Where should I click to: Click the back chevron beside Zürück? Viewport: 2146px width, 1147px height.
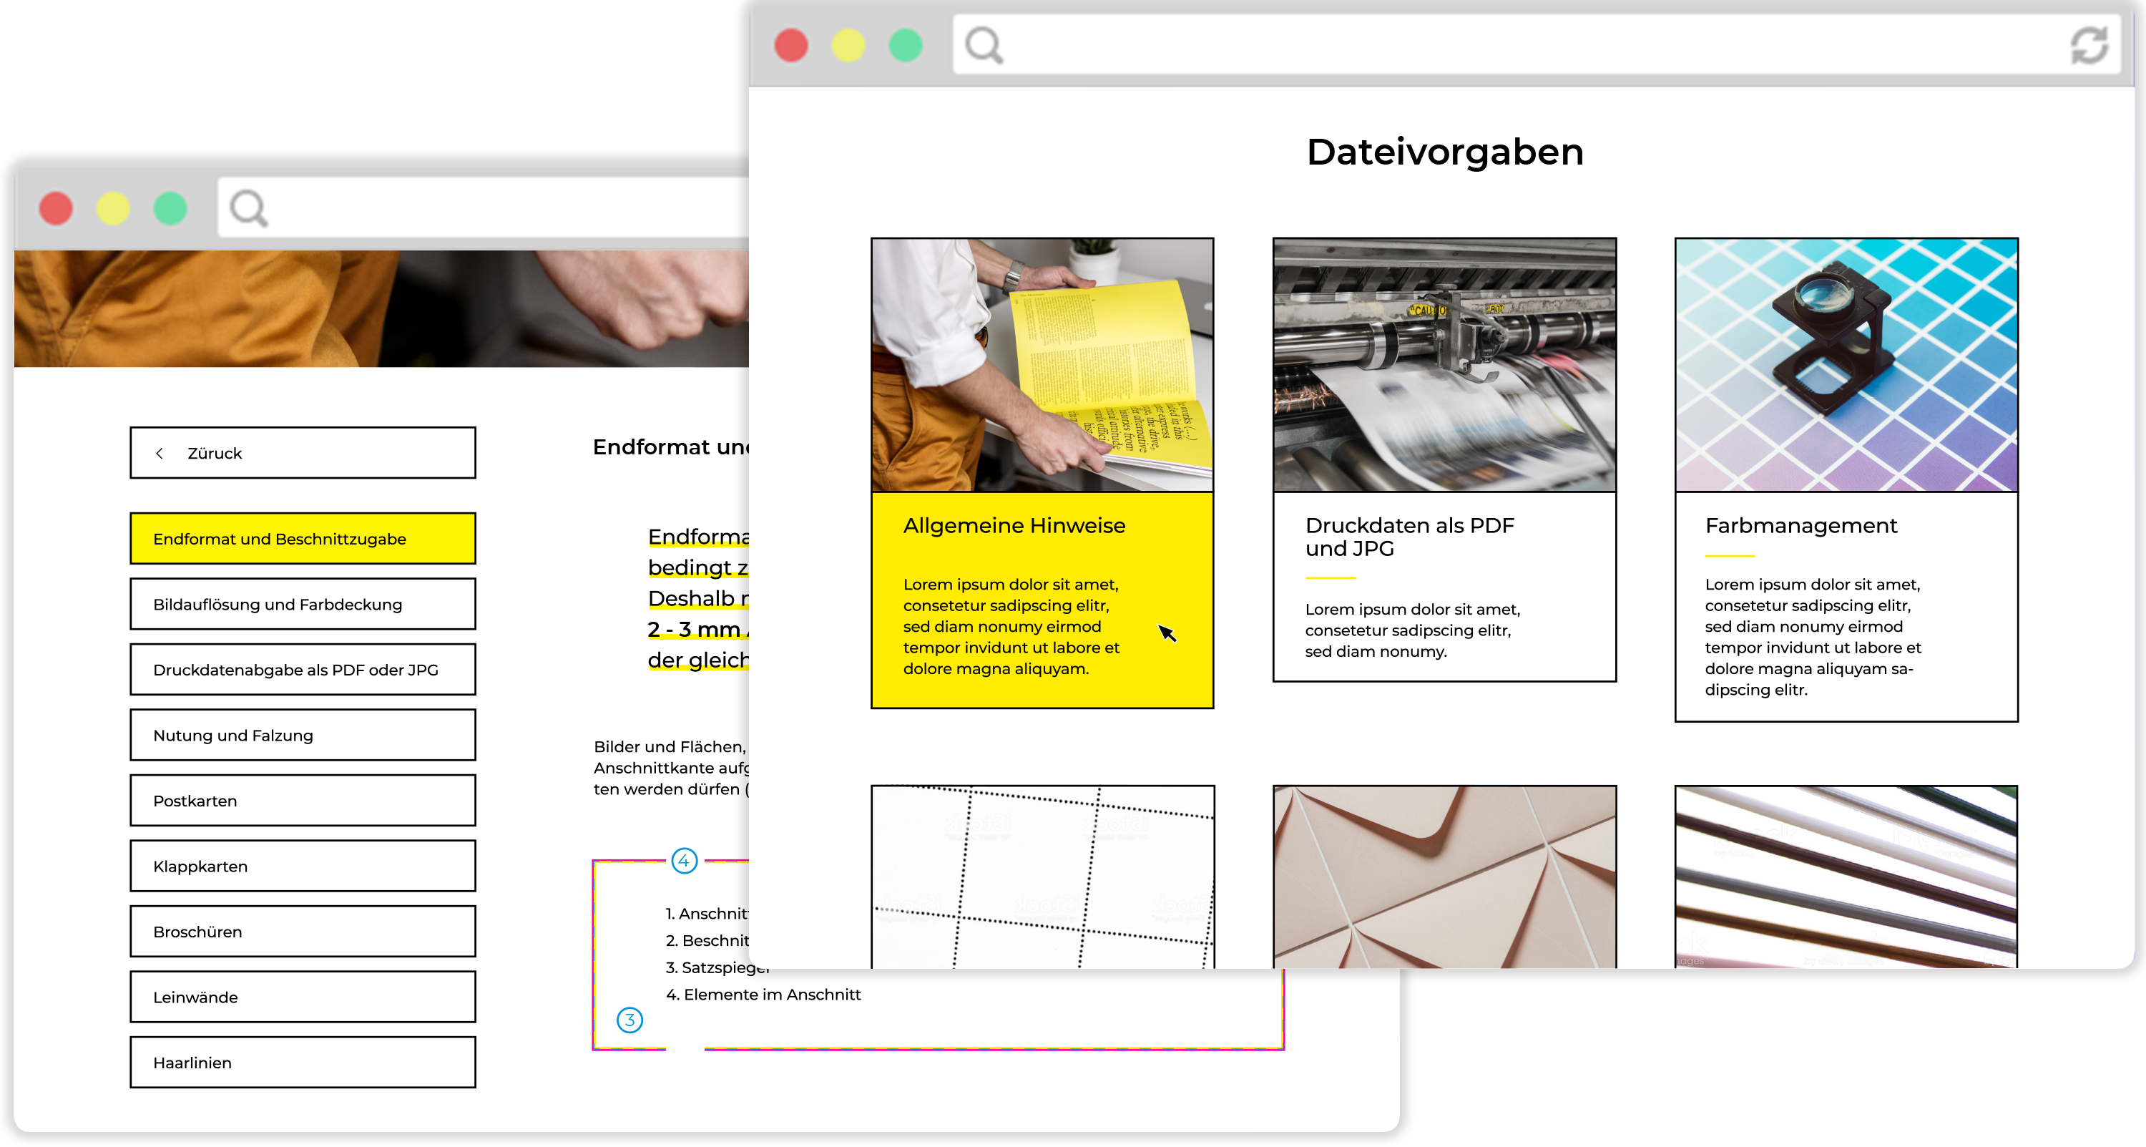point(159,454)
